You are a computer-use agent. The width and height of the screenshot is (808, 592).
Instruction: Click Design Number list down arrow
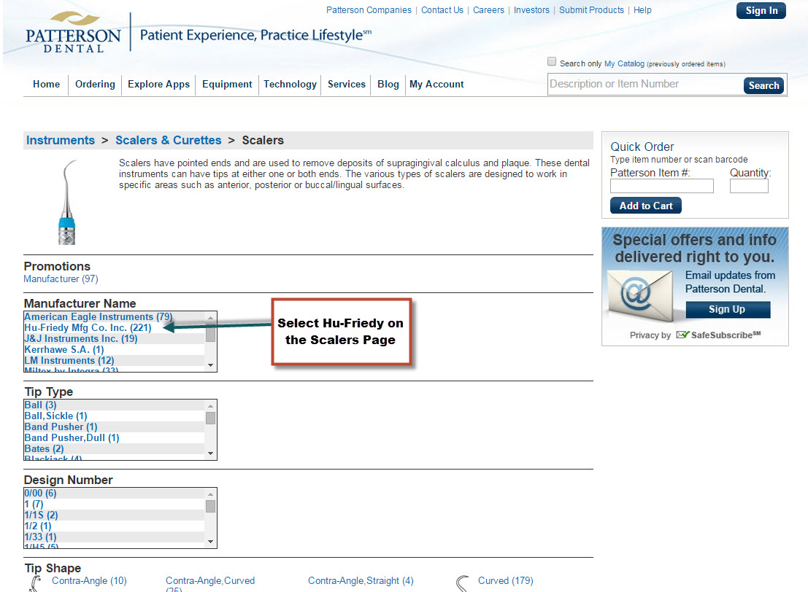210,542
